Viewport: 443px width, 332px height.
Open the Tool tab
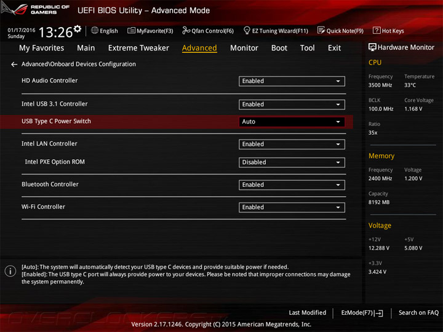308,48
